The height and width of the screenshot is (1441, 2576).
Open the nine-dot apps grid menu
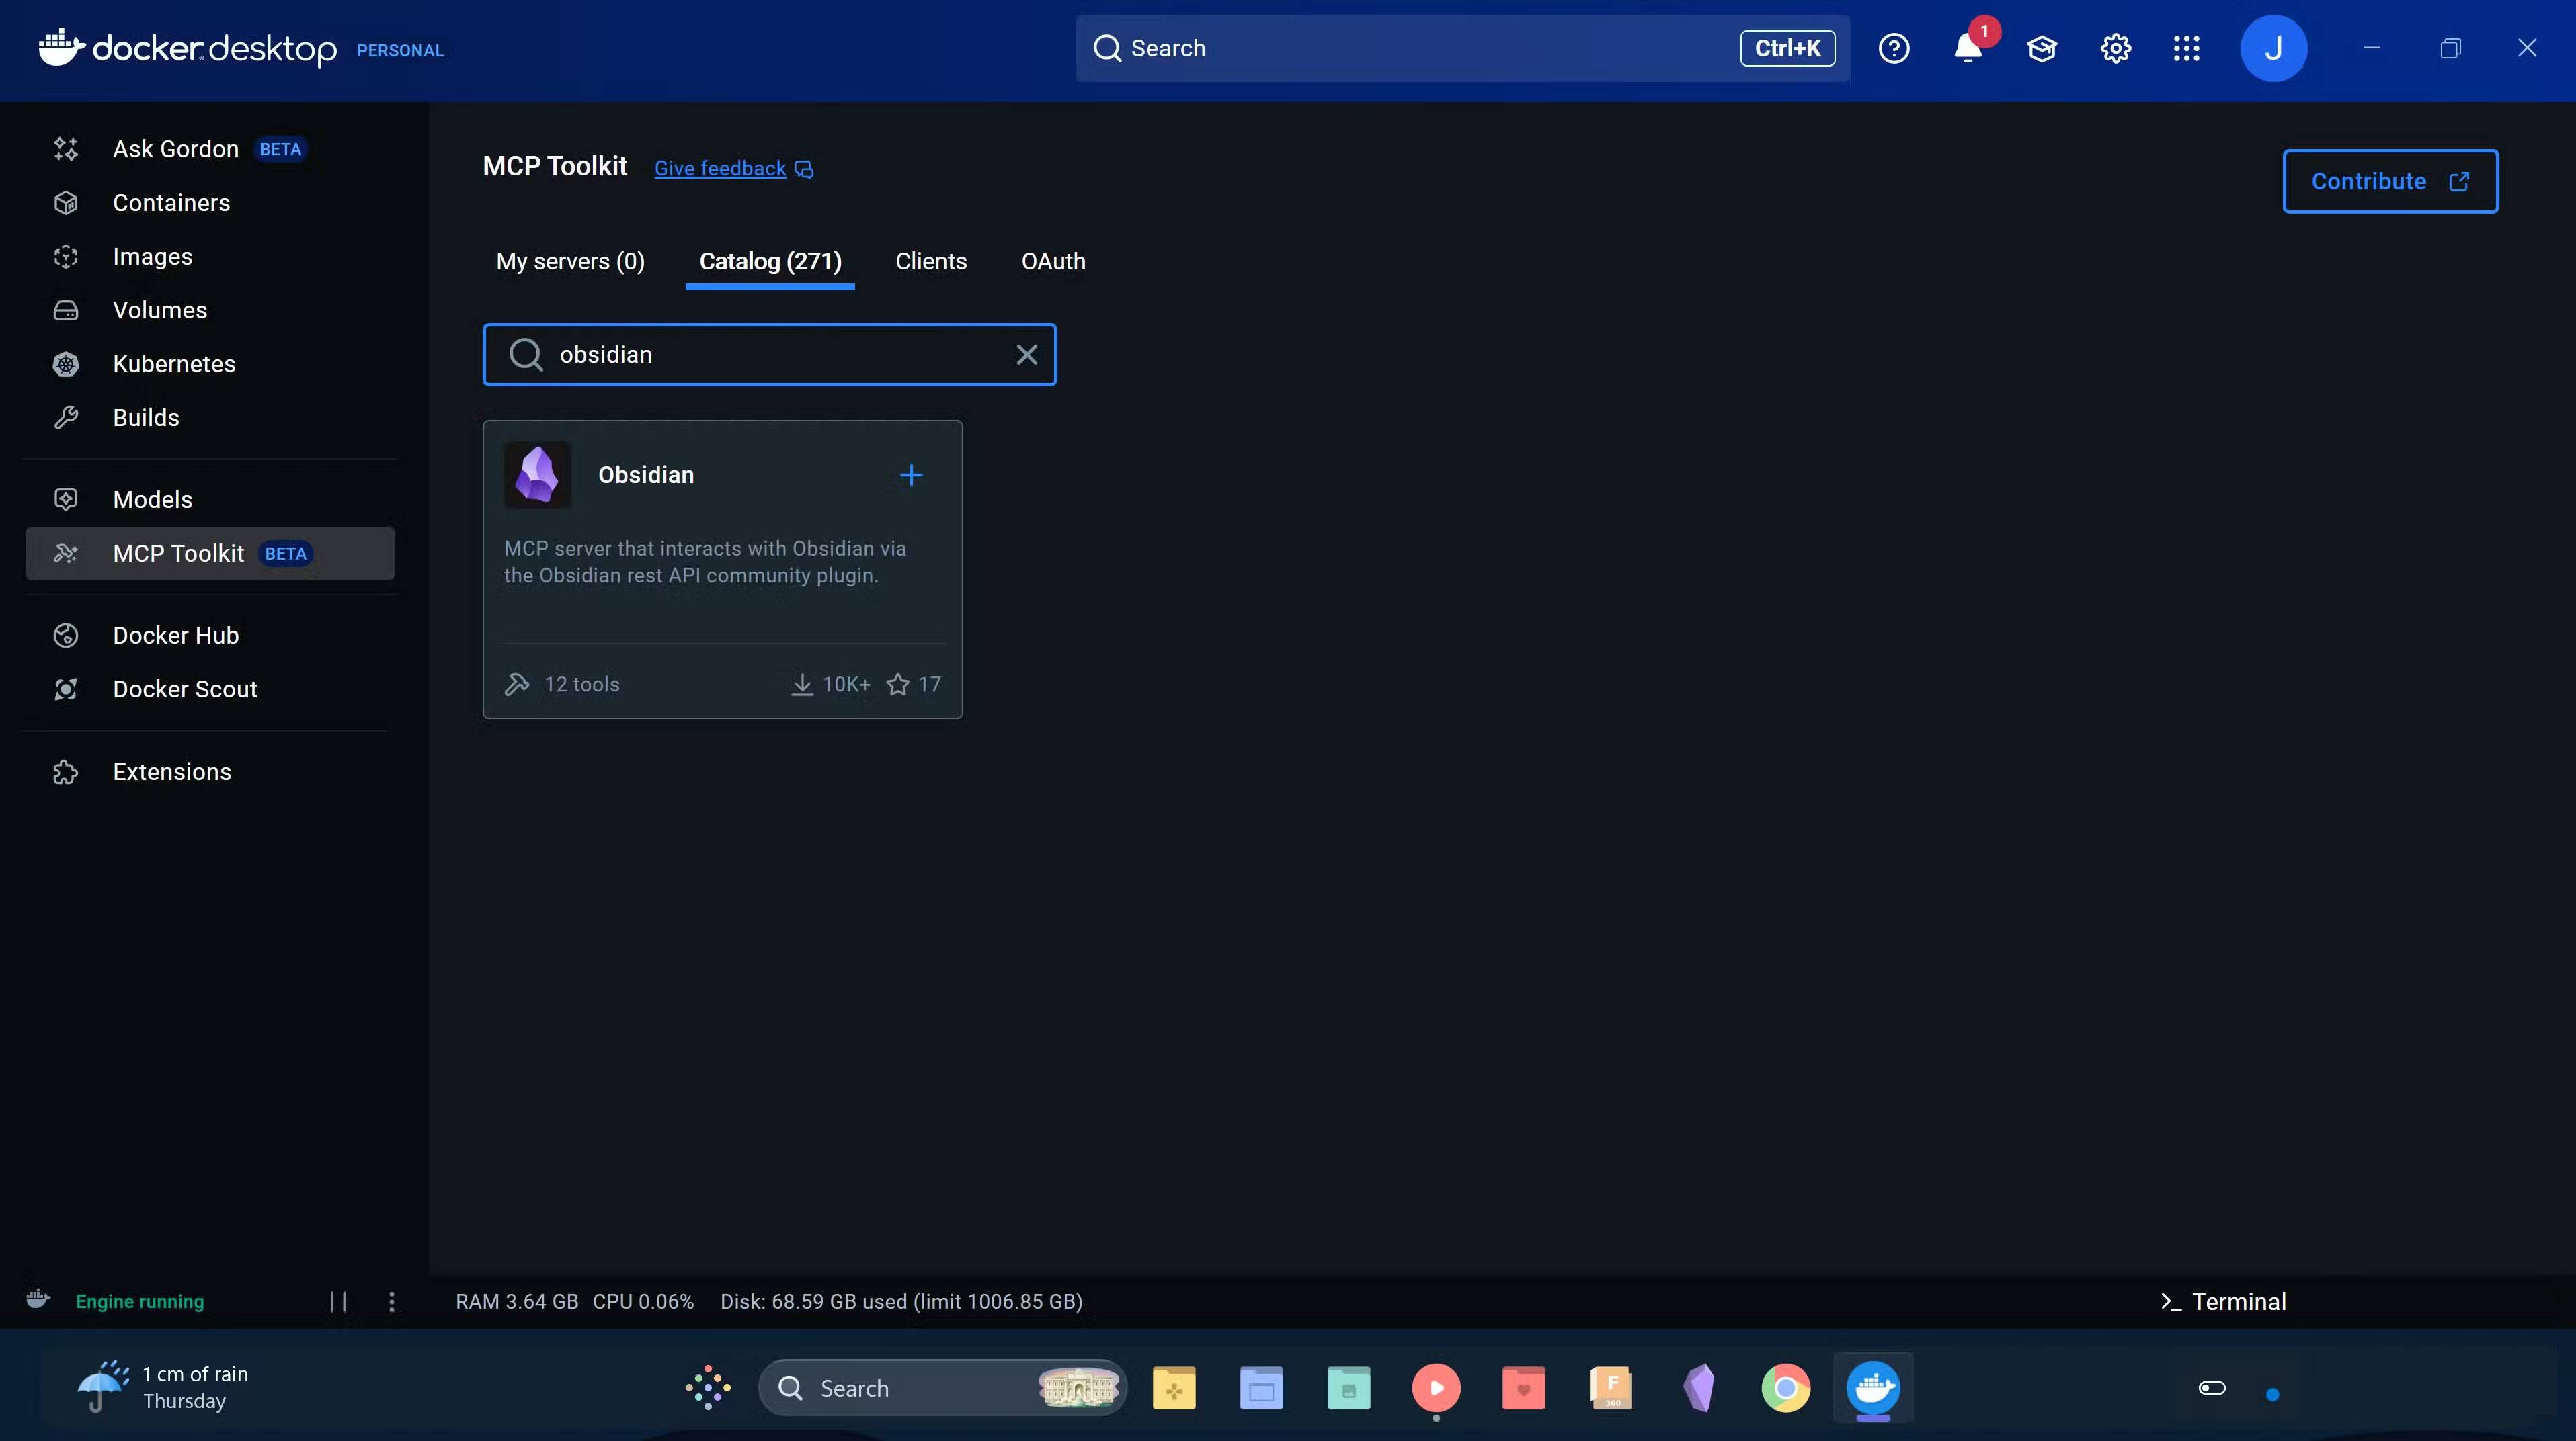click(2187, 48)
